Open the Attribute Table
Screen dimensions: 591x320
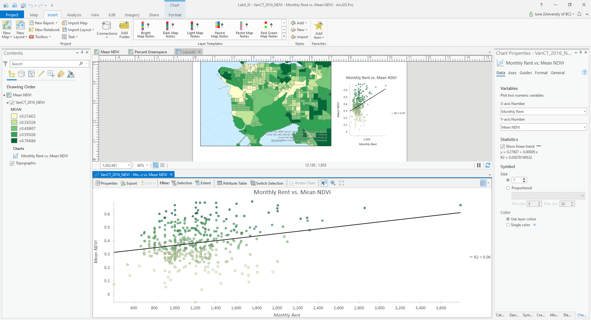[232, 183]
